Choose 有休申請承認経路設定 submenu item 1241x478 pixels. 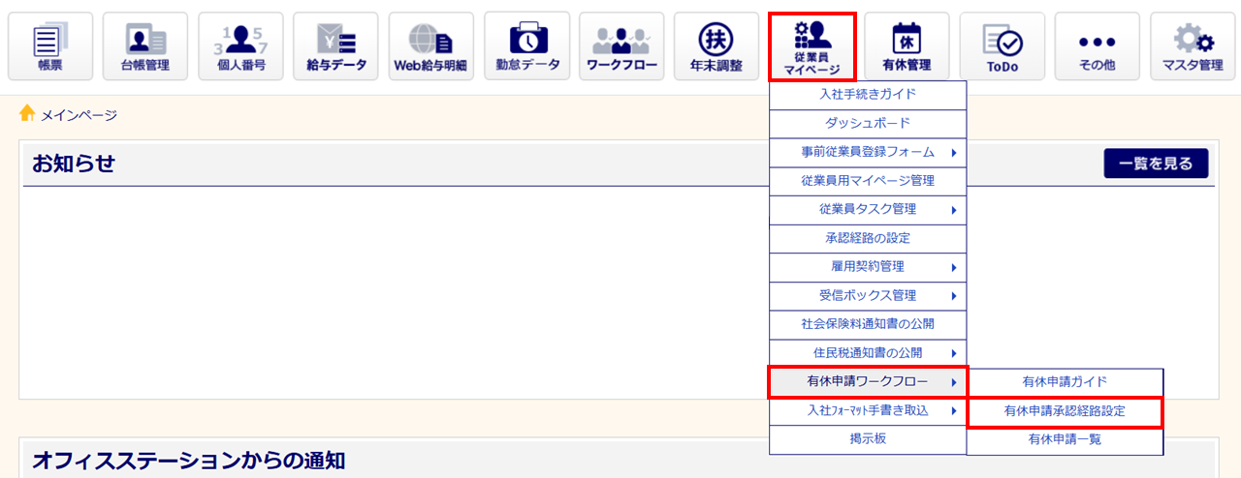coord(1065,411)
